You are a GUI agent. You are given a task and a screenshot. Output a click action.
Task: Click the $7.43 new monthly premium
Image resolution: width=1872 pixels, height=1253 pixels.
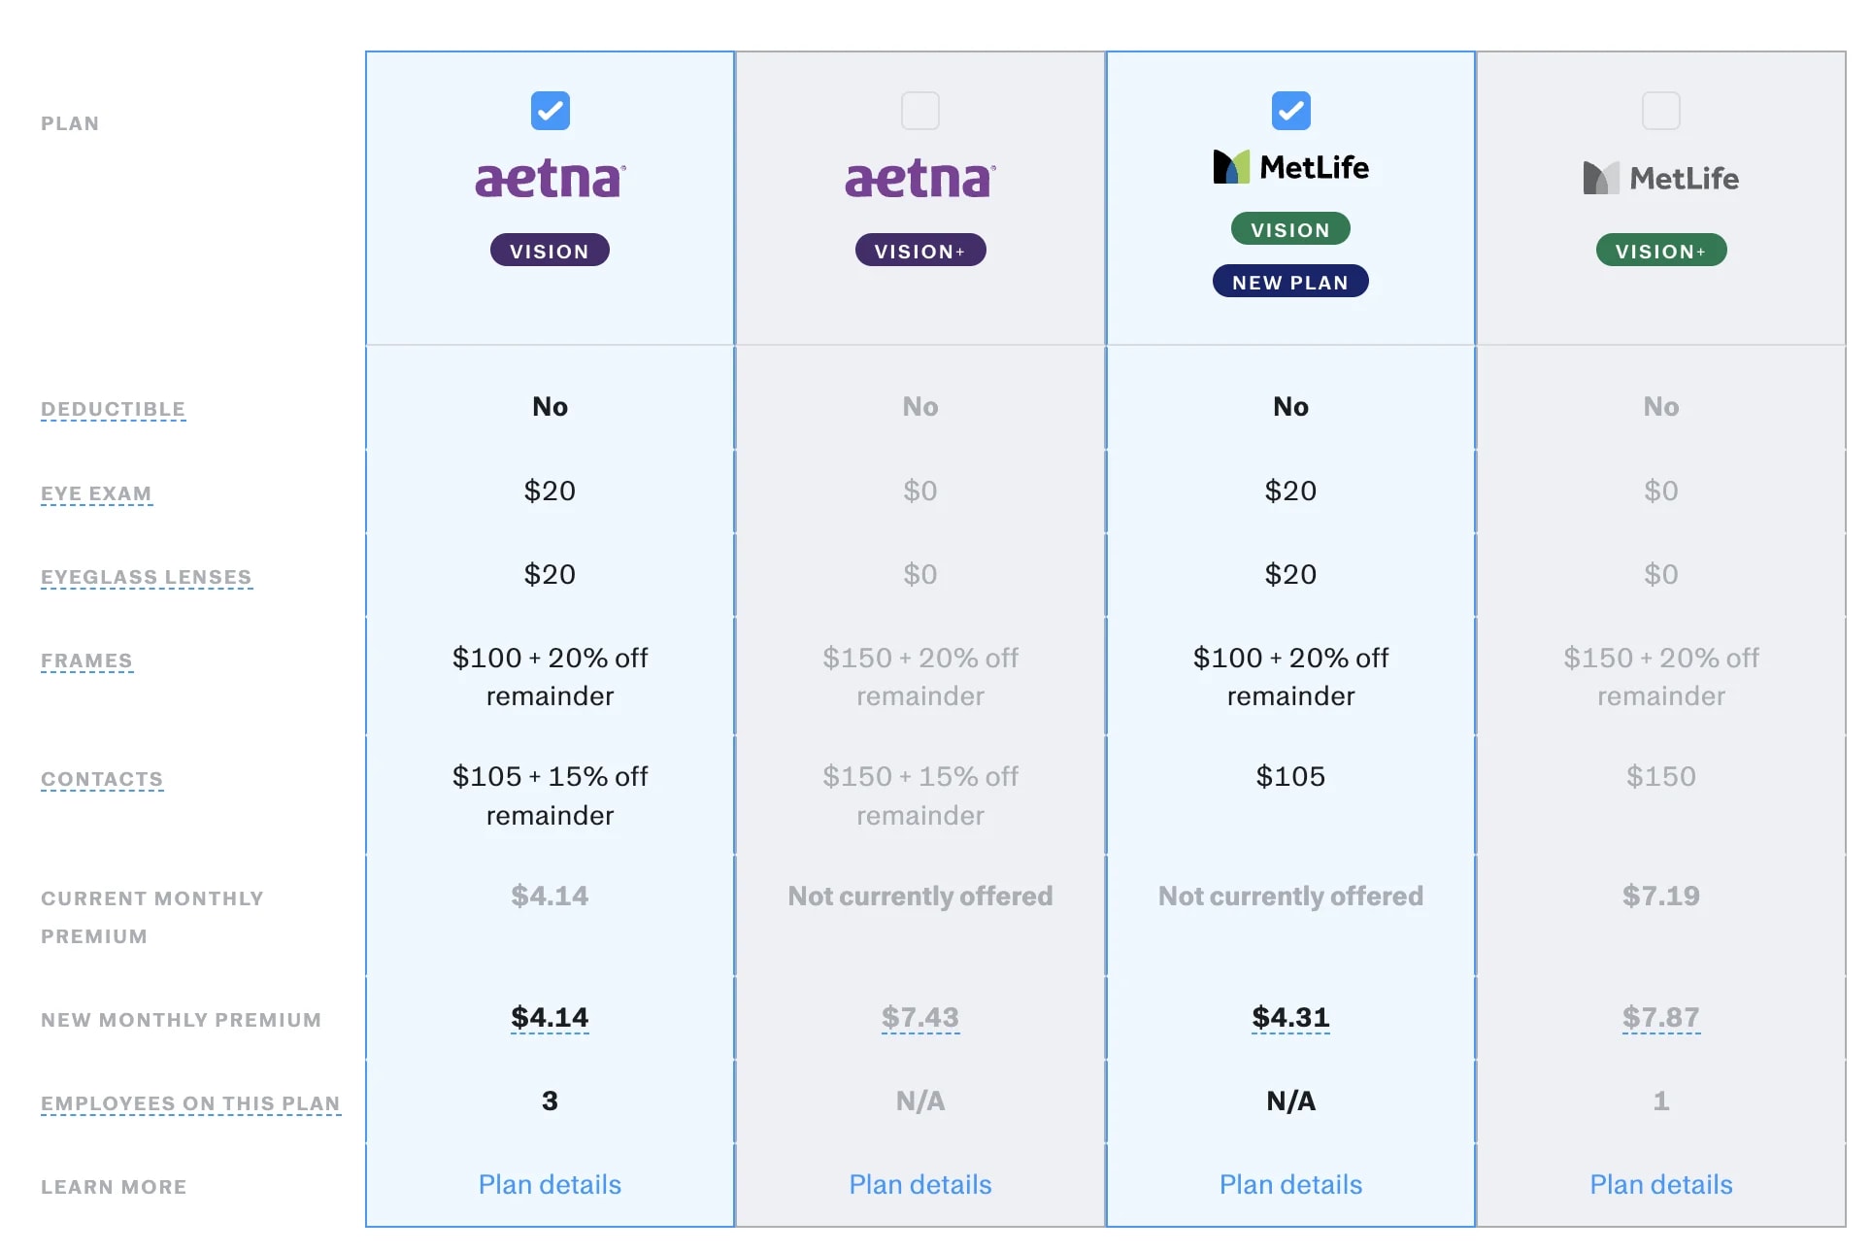click(919, 1017)
